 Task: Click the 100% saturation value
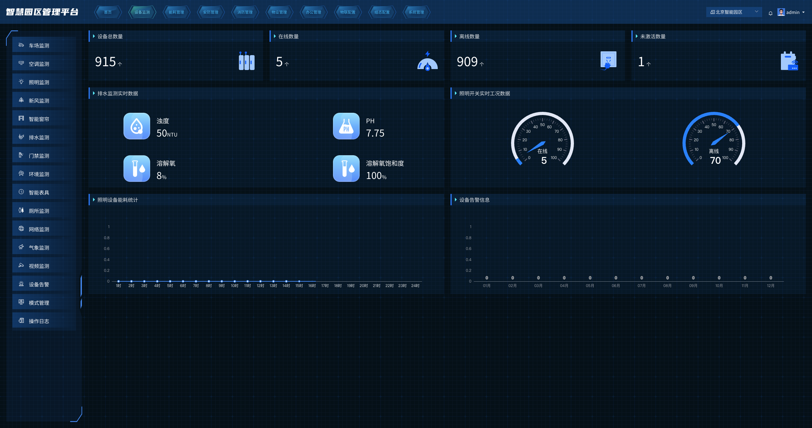(376, 176)
